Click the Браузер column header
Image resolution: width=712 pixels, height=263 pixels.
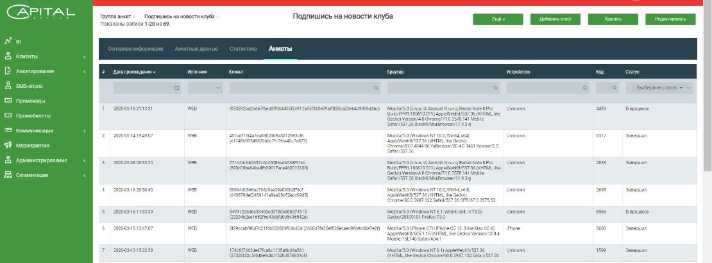coord(396,72)
